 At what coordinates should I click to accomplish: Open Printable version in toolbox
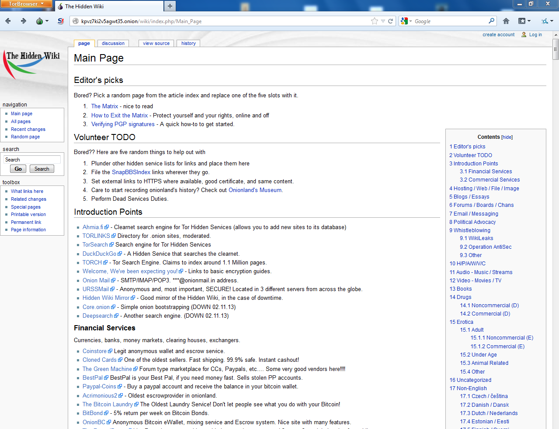pyautogui.click(x=28, y=214)
